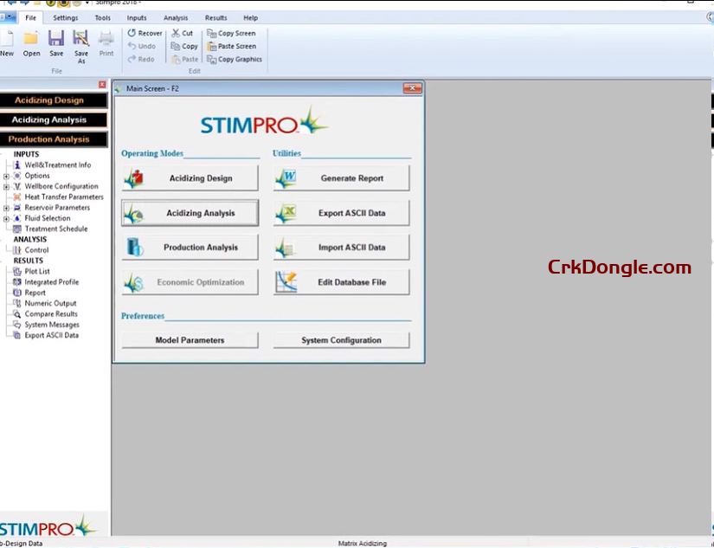Click the Copy Graphics icon
Screen dimensions: 714x548
pos(212,60)
